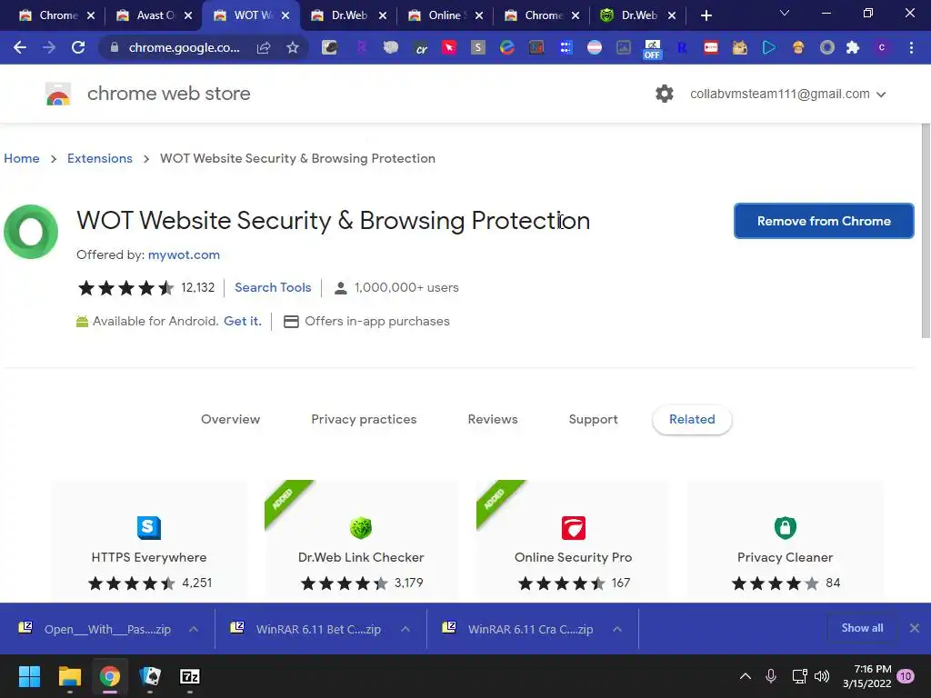Click the address bar URL field
The height and width of the screenshot is (698, 931).
click(184, 47)
